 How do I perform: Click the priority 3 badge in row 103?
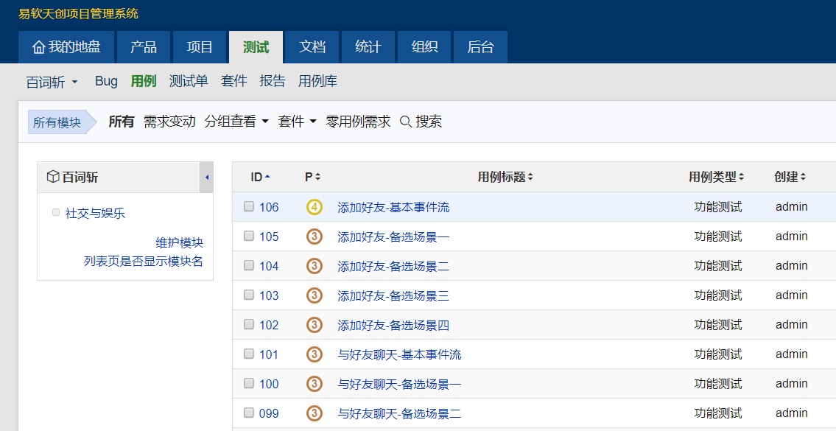pos(315,295)
